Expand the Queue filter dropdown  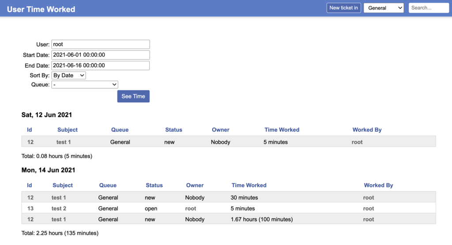pos(85,84)
